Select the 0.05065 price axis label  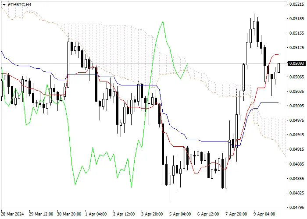coord(297,77)
